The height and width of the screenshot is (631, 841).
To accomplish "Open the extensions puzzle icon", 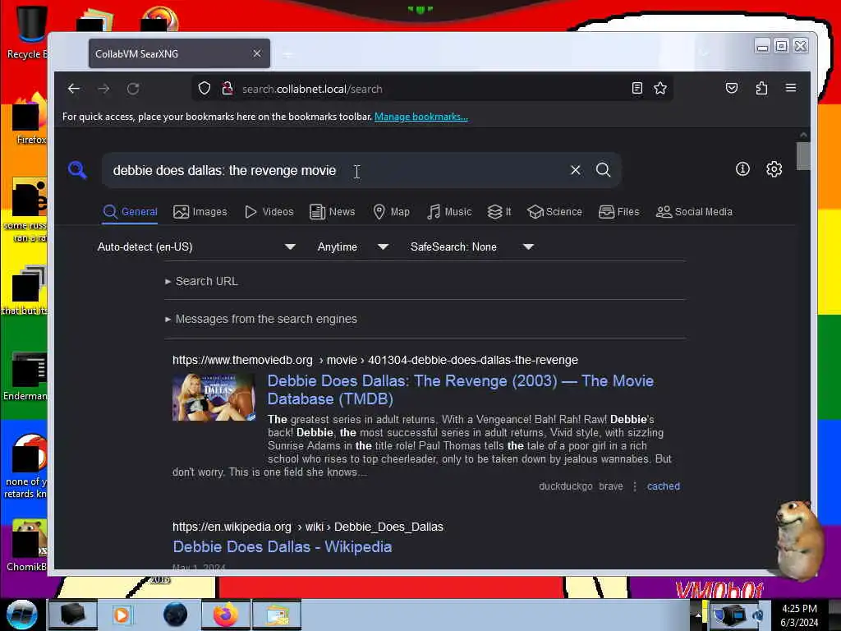I will click(761, 88).
